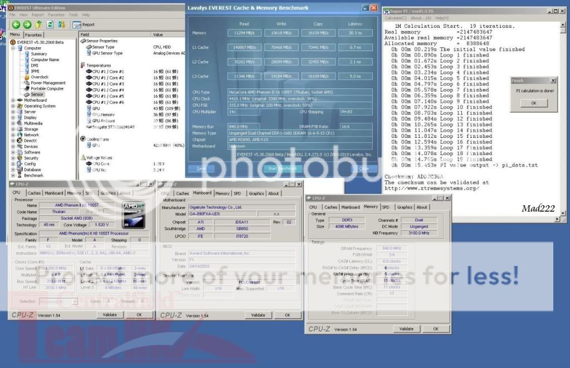
Task: Click Start Benchmark in the EVEREST benchmark window
Action: point(282,168)
